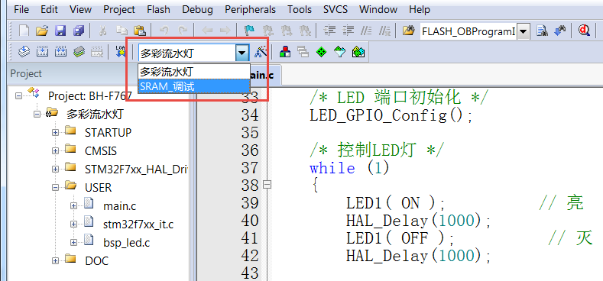Open the Flash menu
The image size is (603, 281).
pyautogui.click(x=158, y=9)
